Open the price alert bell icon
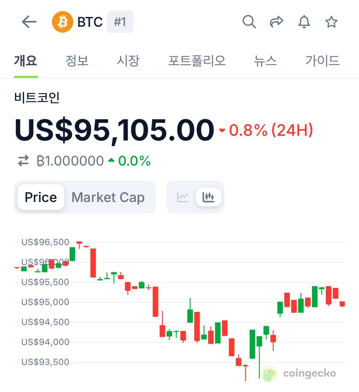 pos(304,22)
